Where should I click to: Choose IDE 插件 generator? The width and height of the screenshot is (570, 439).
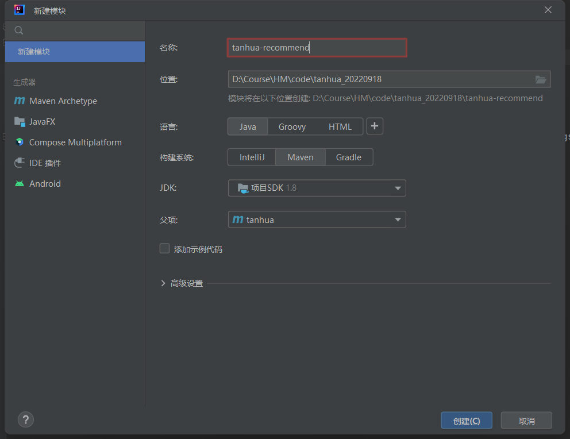pyautogui.click(x=45, y=163)
